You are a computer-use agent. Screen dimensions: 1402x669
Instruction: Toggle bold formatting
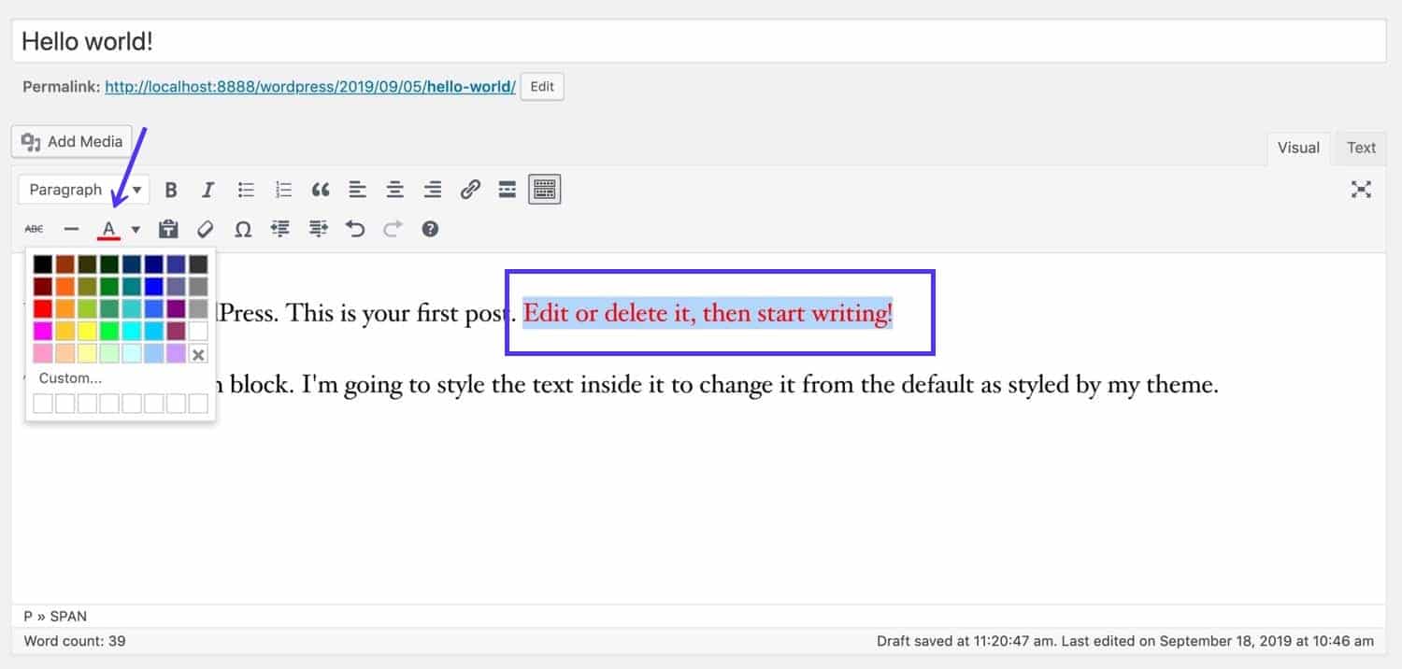click(171, 189)
